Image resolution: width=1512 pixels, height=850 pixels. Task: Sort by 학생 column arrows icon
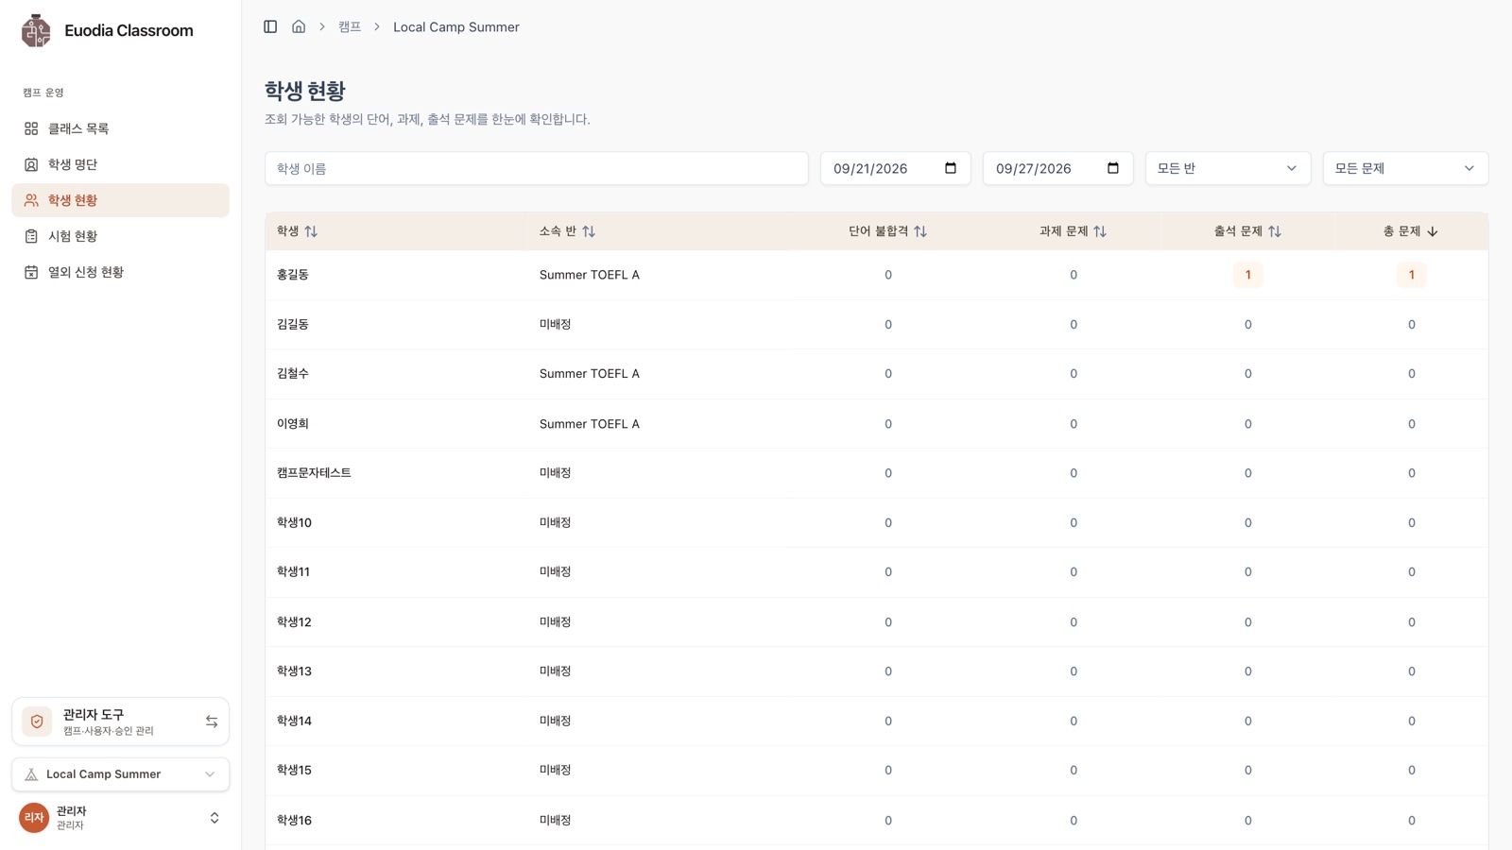(311, 231)
